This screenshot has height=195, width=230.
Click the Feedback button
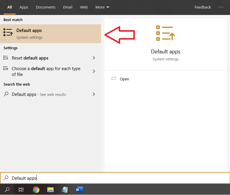coord(202,7)
